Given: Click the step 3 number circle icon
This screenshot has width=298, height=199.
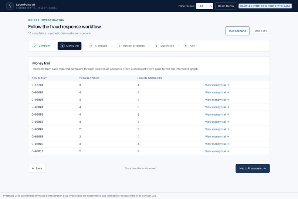Looking at the screenshot, I should (x=91, y=46).
